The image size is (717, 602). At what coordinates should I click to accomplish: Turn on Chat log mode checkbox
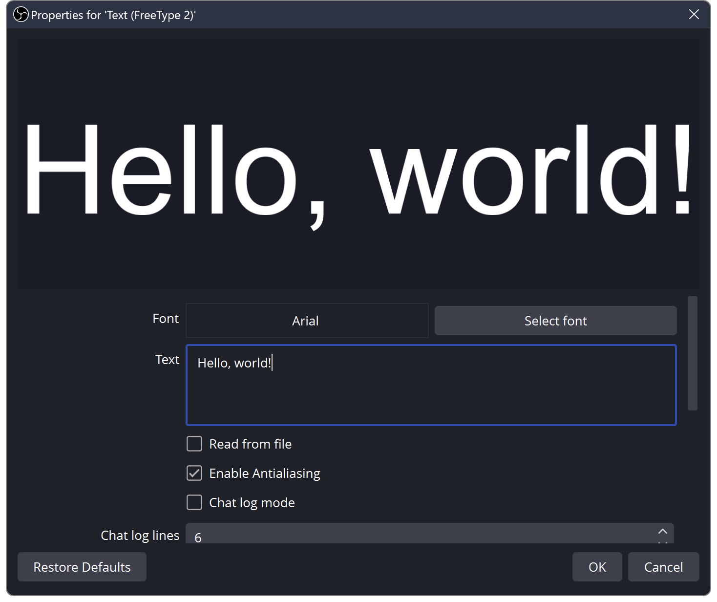(x=194, y=502)
